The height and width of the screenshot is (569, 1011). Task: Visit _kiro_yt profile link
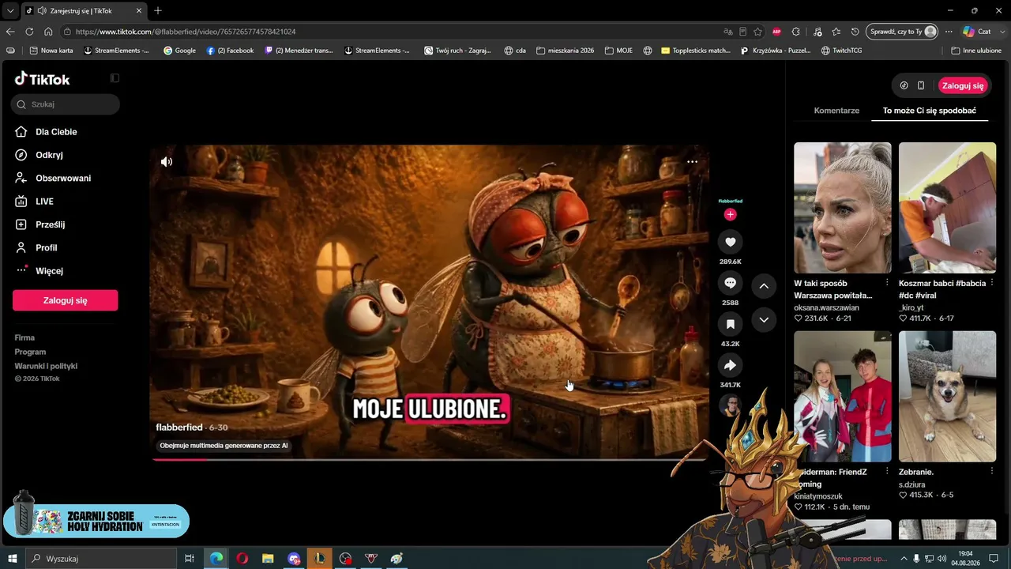(911, 307)
